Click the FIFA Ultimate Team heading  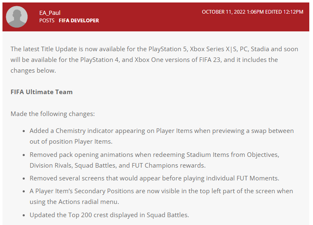pyautogui.click(x=42, y=92)
